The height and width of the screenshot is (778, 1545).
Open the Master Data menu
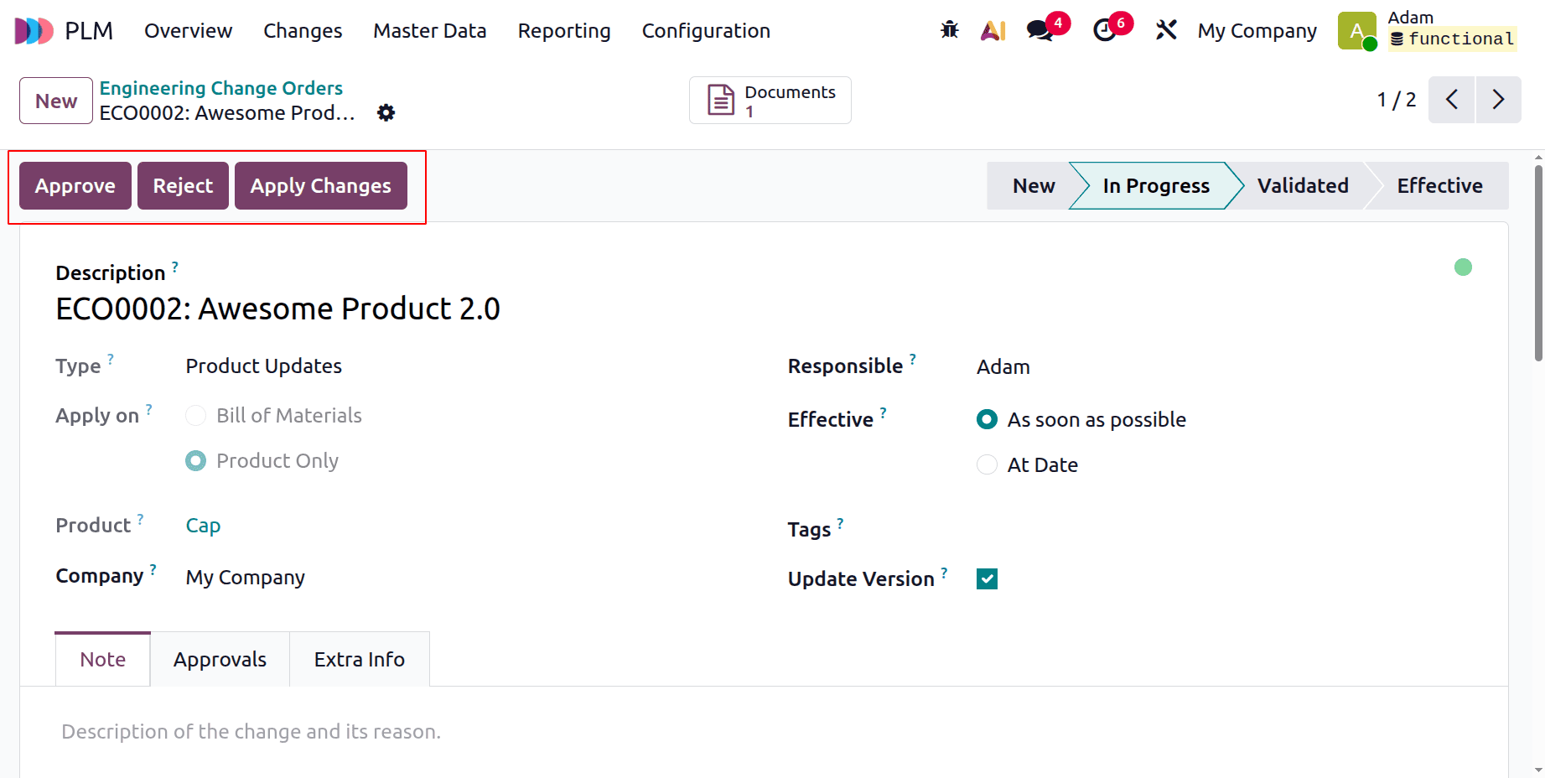click(430, 31)
